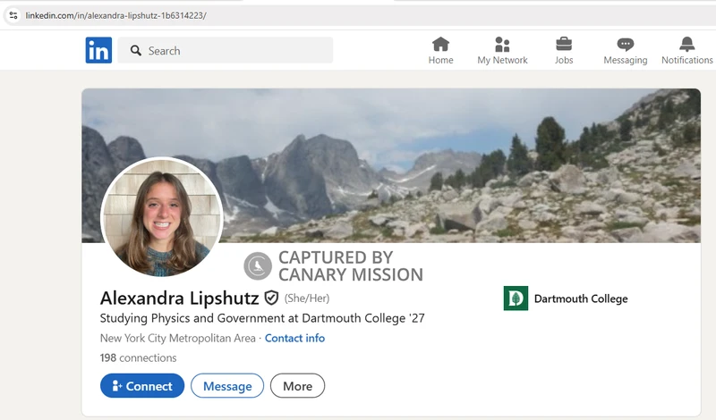This screenshot has height=420, width=716.
Task: Click the site info icon in address bar
Action: click(12, 15)
